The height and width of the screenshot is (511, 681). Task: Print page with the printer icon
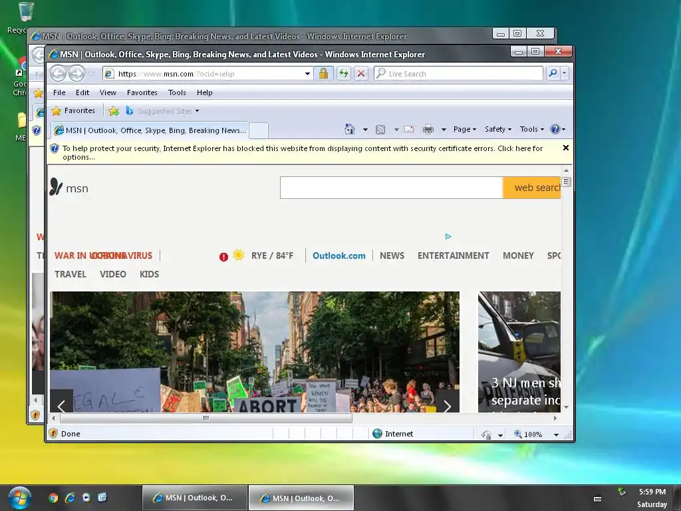coord(428,129)
